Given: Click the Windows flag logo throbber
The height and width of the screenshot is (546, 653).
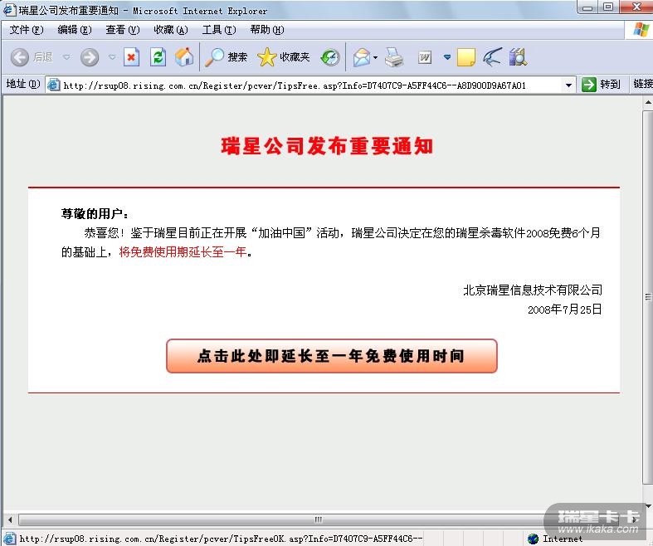Looking at the screenshot, I should 640,30.
